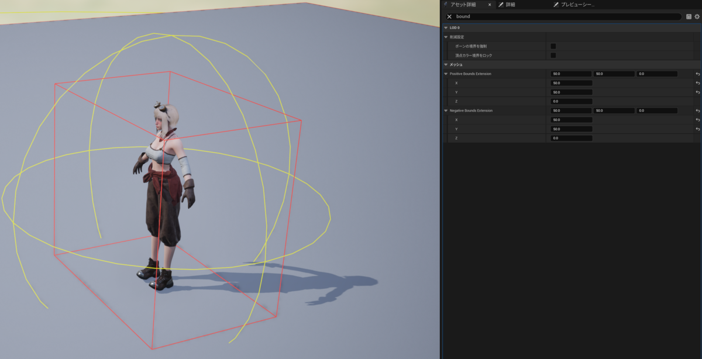
Task: Collapse the Negative Bounds Extension property
Action: point(446,111)
